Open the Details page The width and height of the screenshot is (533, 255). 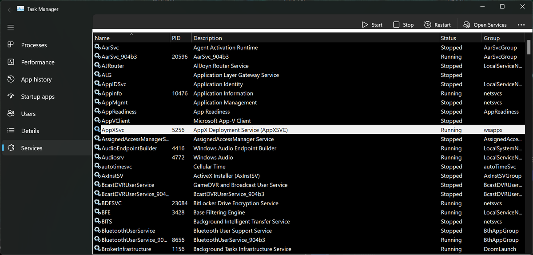click(46, 131)
